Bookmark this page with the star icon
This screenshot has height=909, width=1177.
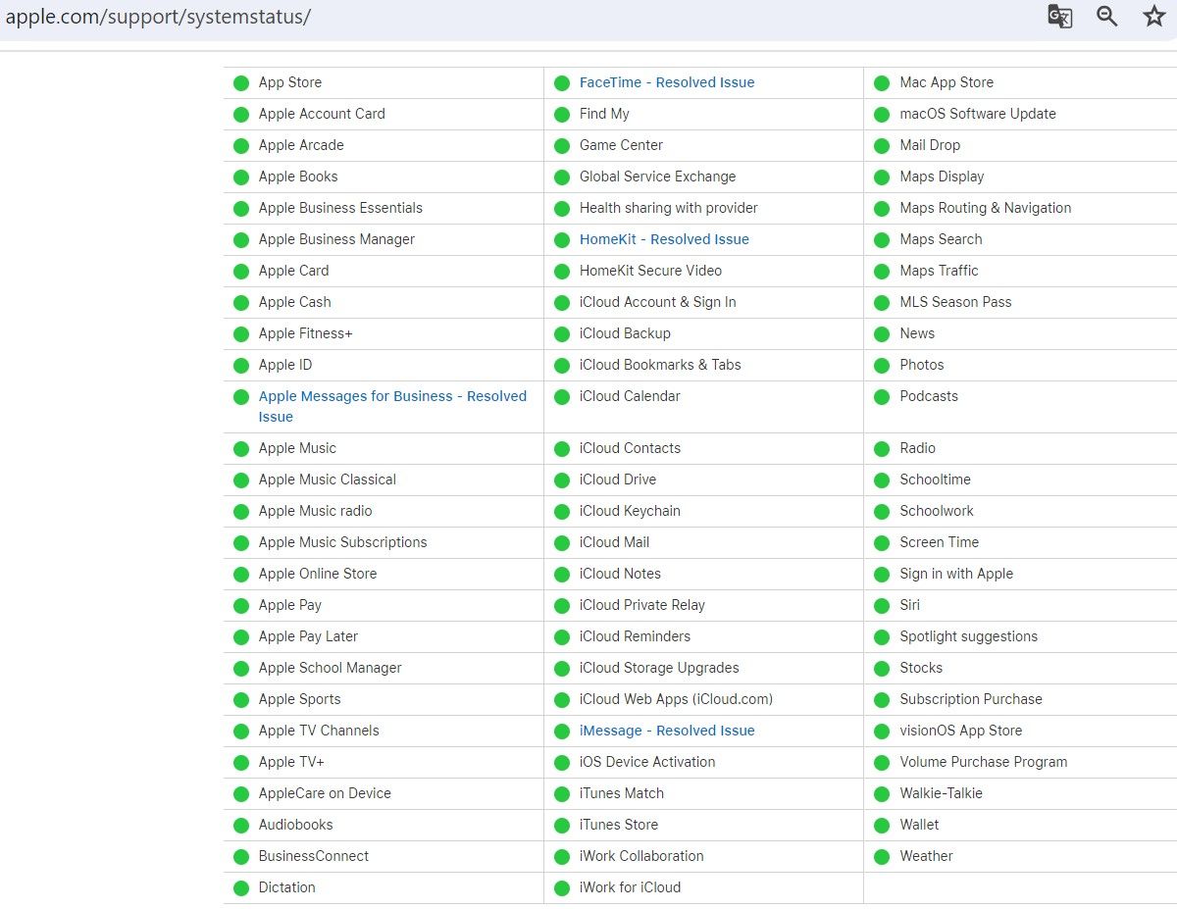(1153, 17)
